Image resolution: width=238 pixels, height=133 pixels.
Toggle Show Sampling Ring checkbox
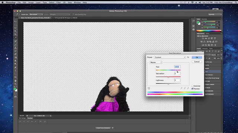point(74,14)
